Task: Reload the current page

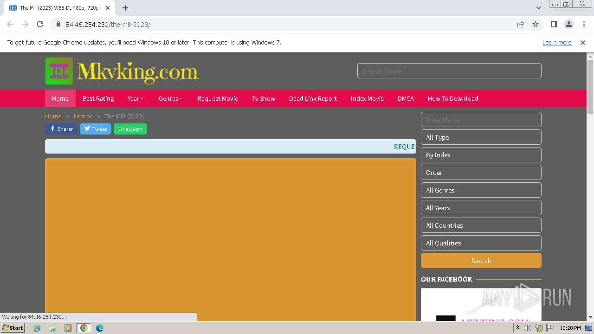Action: coord(40,24)
